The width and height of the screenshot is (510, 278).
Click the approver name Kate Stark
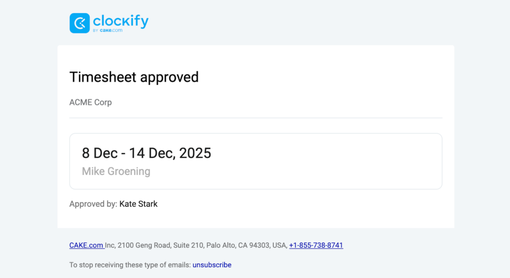(x=138, y=204)
